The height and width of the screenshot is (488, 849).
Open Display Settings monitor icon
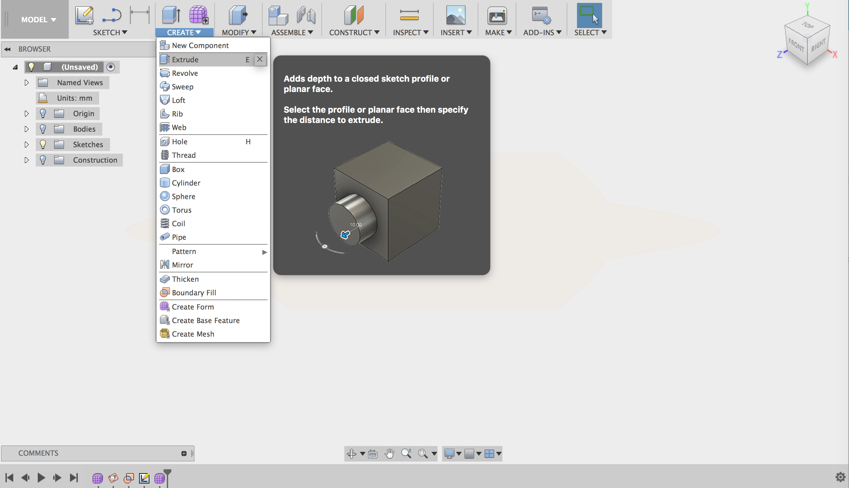[449, 453]
